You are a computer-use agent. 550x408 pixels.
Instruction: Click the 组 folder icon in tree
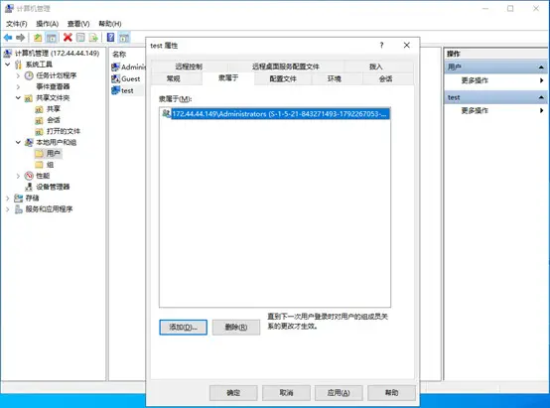point(40,165)
